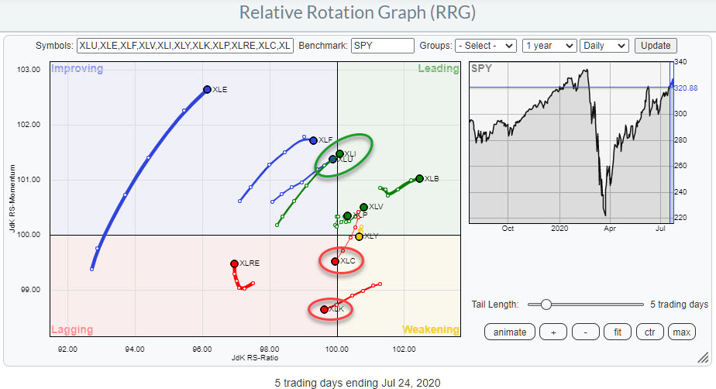Click the Tail Length slider handle
The width and height of the screenshot is (716, 389).
coord(546,305)
